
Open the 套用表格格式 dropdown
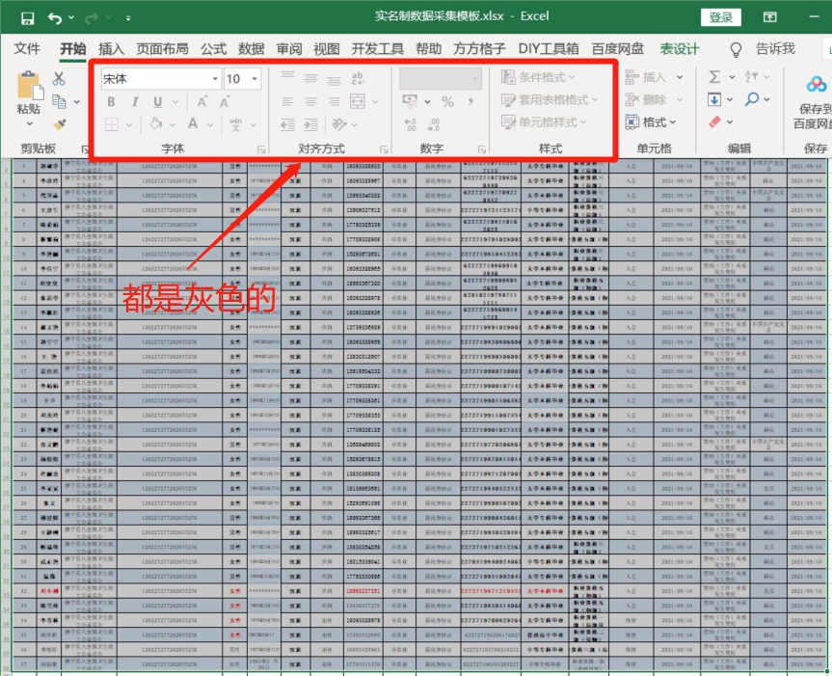click(x=550, y=99)
